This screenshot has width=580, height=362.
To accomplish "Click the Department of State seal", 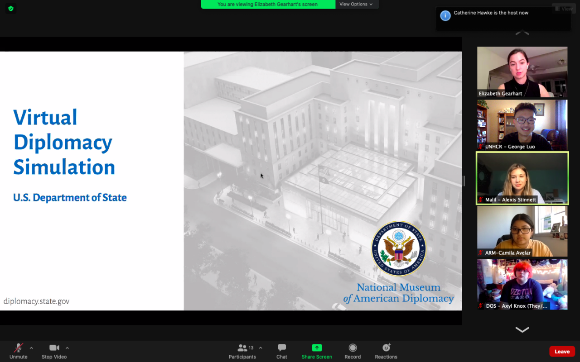I will click(399, 249).
